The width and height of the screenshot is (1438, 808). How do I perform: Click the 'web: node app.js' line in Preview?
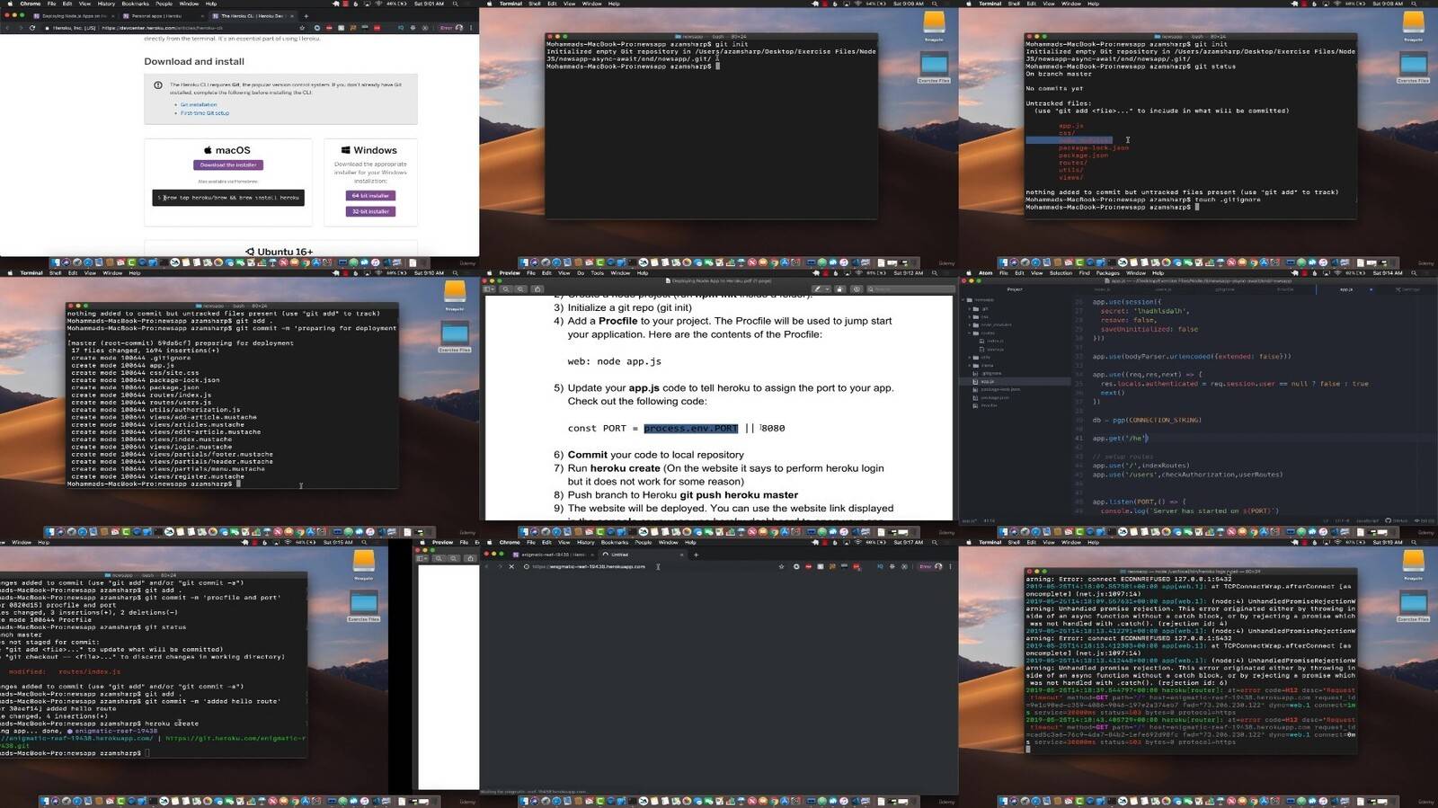(614, 361)
